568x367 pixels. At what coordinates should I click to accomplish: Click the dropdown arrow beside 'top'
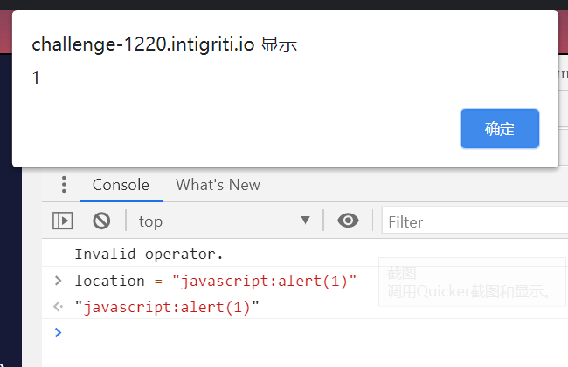305,221
